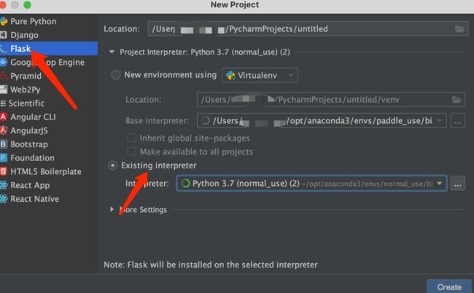The image size is (474, 293).
Task: Select Existing interpreter radio button
Action: [x=112, y=165]
